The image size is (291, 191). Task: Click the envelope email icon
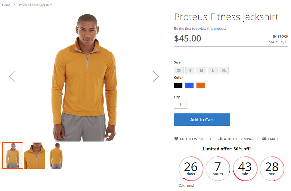(264, 139)
